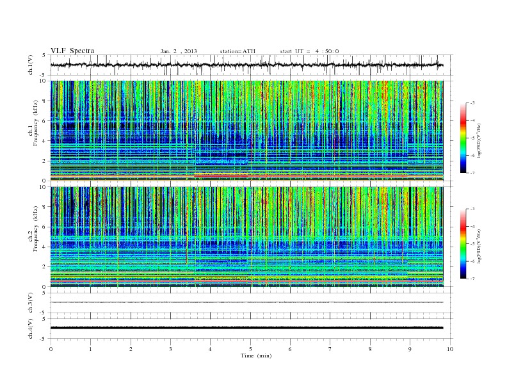This screenshot has width=507, height=392.
Task: Click the 'station=ATH' label
Action: (237, 51)
